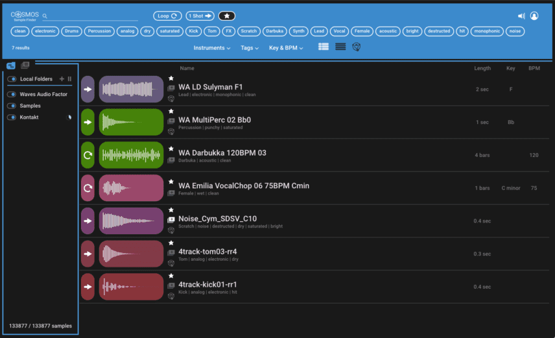Sort by the BPM column header
555x338 pixels.
534,68
